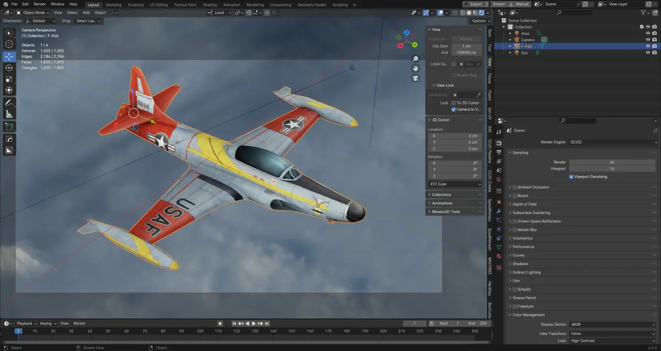Select the Measure tool
Screen dimensions: 661x351
pos(9,114)
